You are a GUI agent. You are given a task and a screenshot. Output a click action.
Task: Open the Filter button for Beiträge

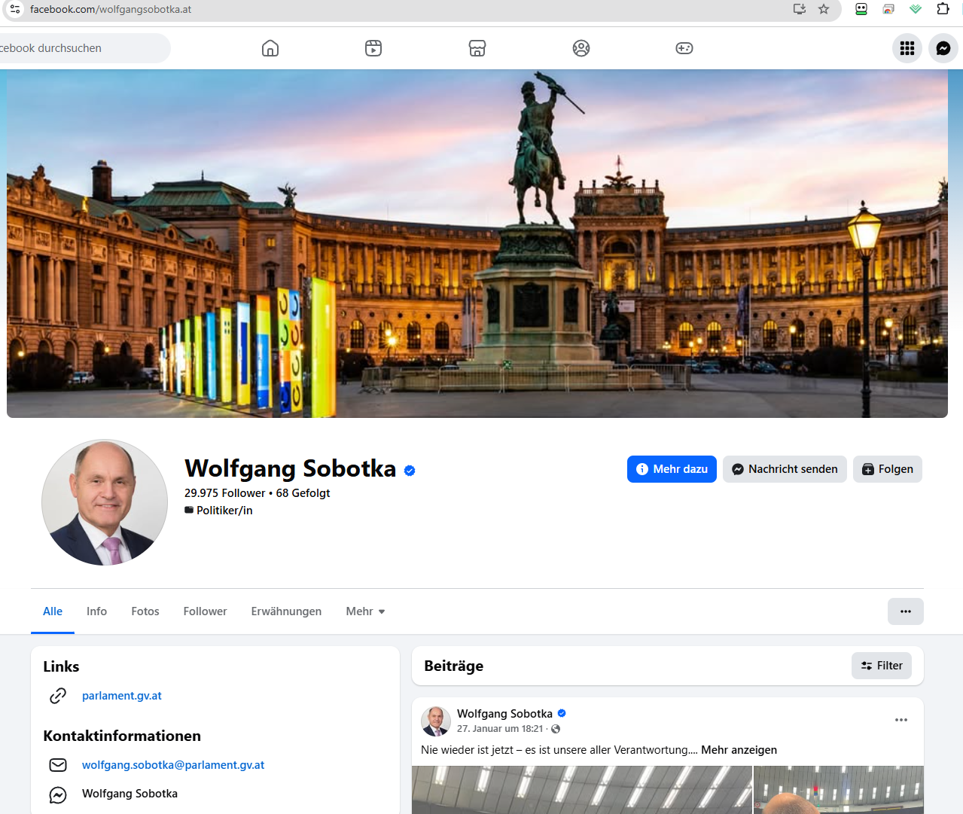tap(881, 666)
